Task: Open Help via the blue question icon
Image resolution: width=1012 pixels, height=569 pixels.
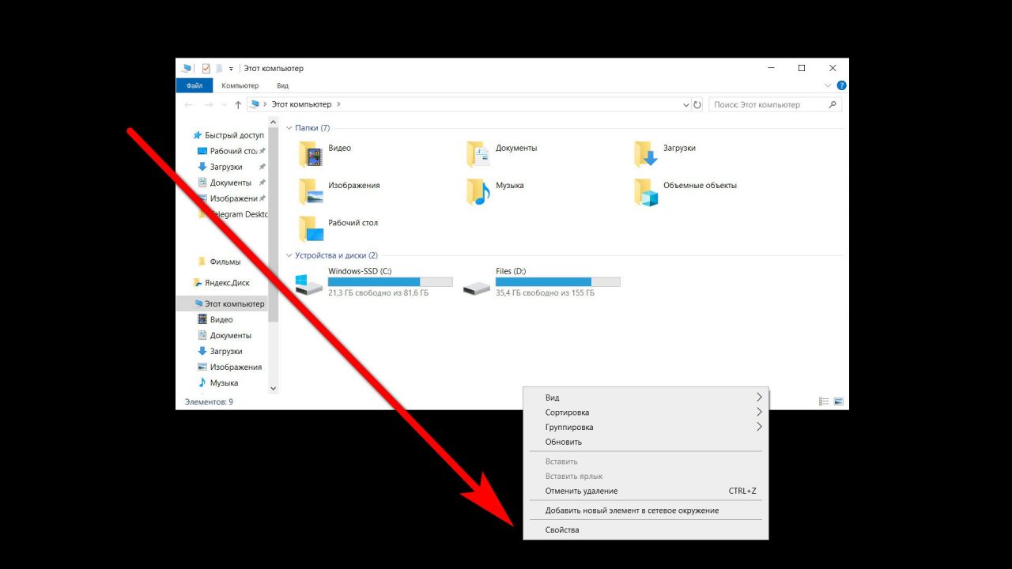Action: (841, 85)
